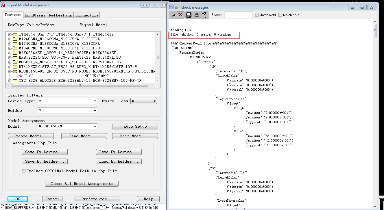Screen dimensions: 384x210
Task: Switch to the Devices tab
Action: (x=13, y=15)
